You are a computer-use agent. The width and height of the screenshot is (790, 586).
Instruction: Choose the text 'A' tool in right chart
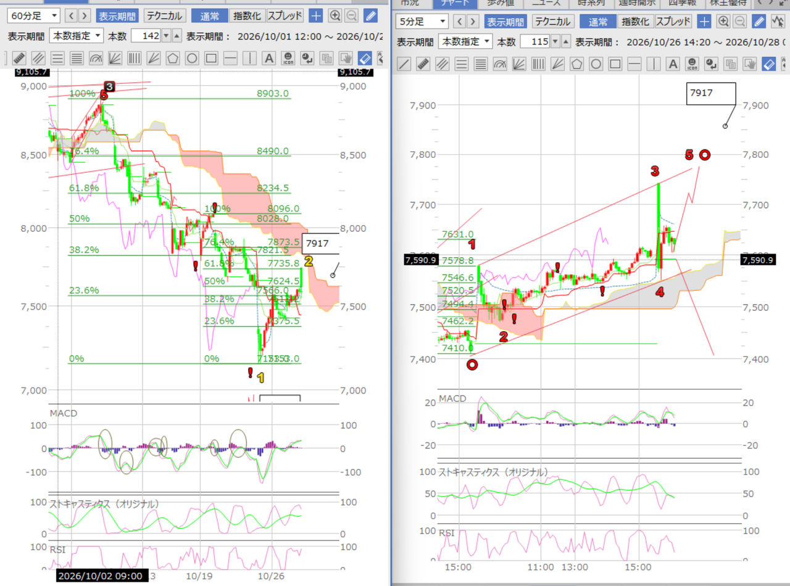click(x=673, y=64)
